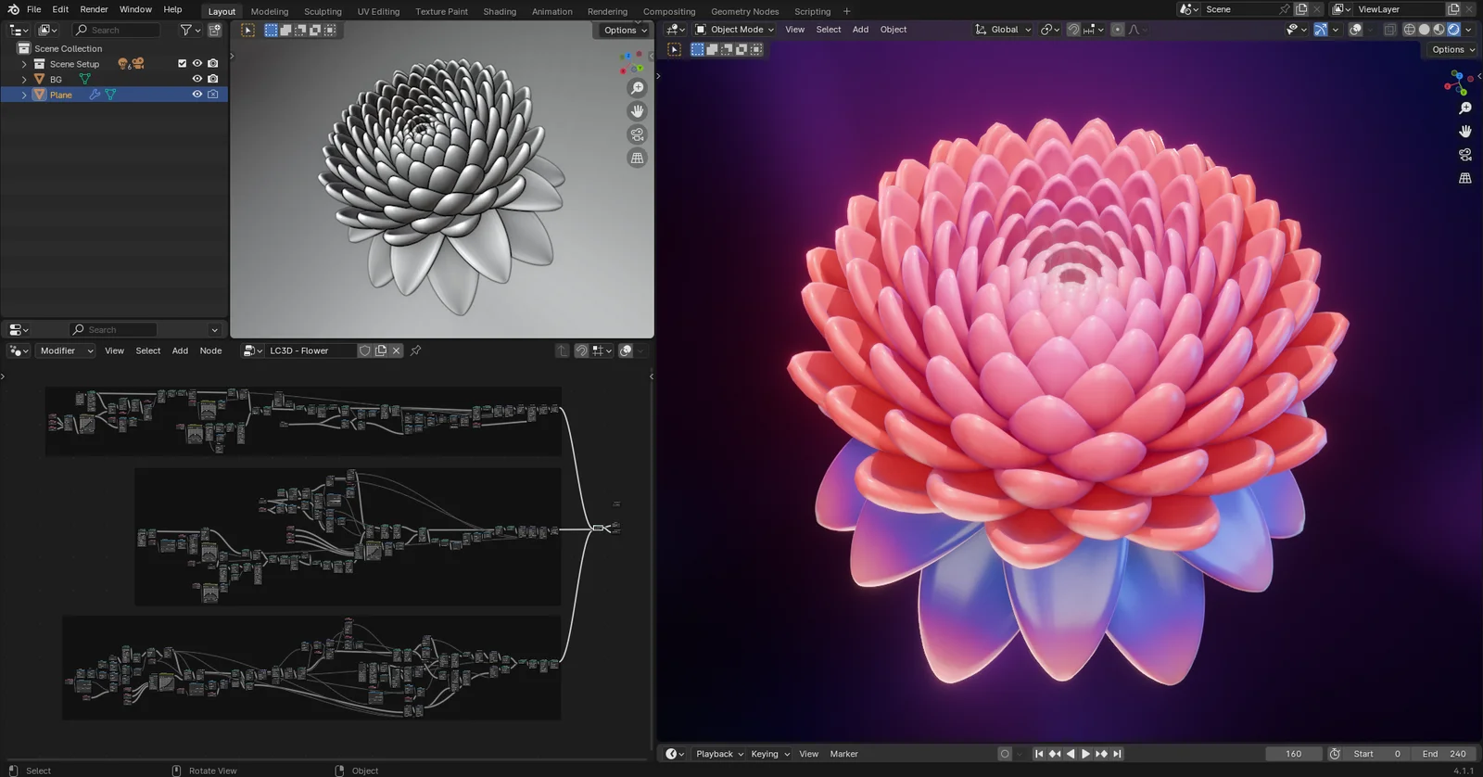The image size is (1483, 777).
Task: Pin the LC3D - Flower node tree
Action: [x=415, y=350]
